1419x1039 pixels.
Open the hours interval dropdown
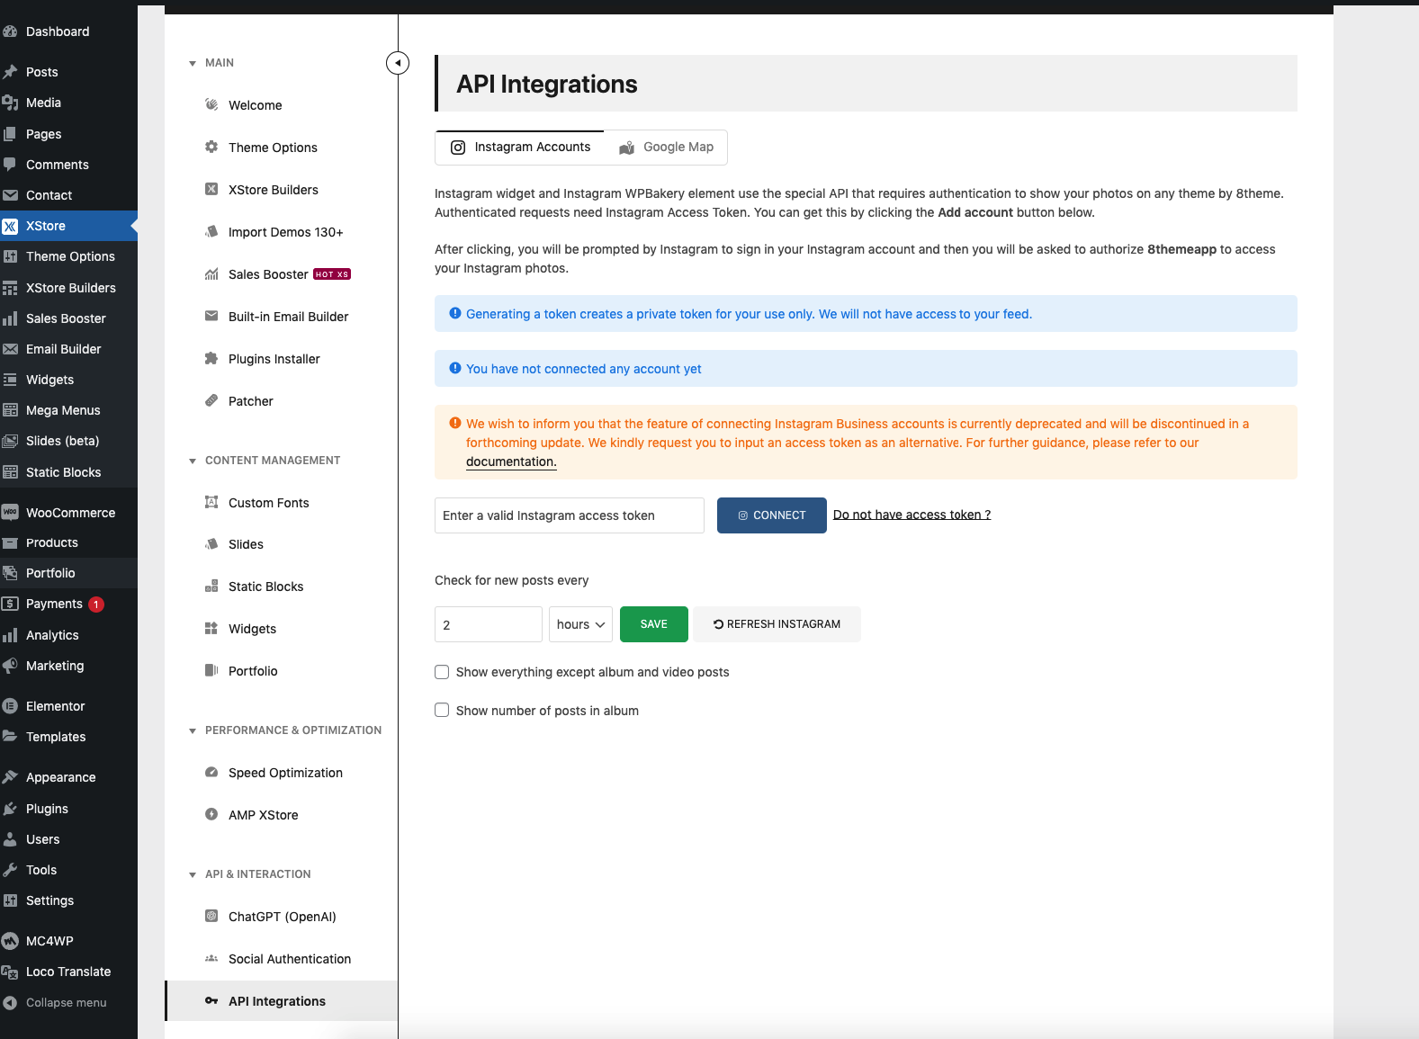[x=580, y=624]
